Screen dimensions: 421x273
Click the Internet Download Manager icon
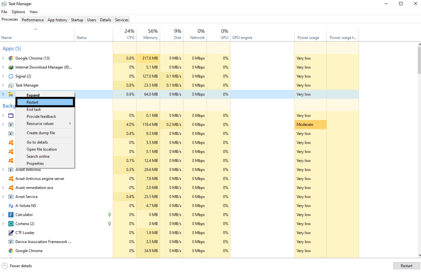pos(11,67)
